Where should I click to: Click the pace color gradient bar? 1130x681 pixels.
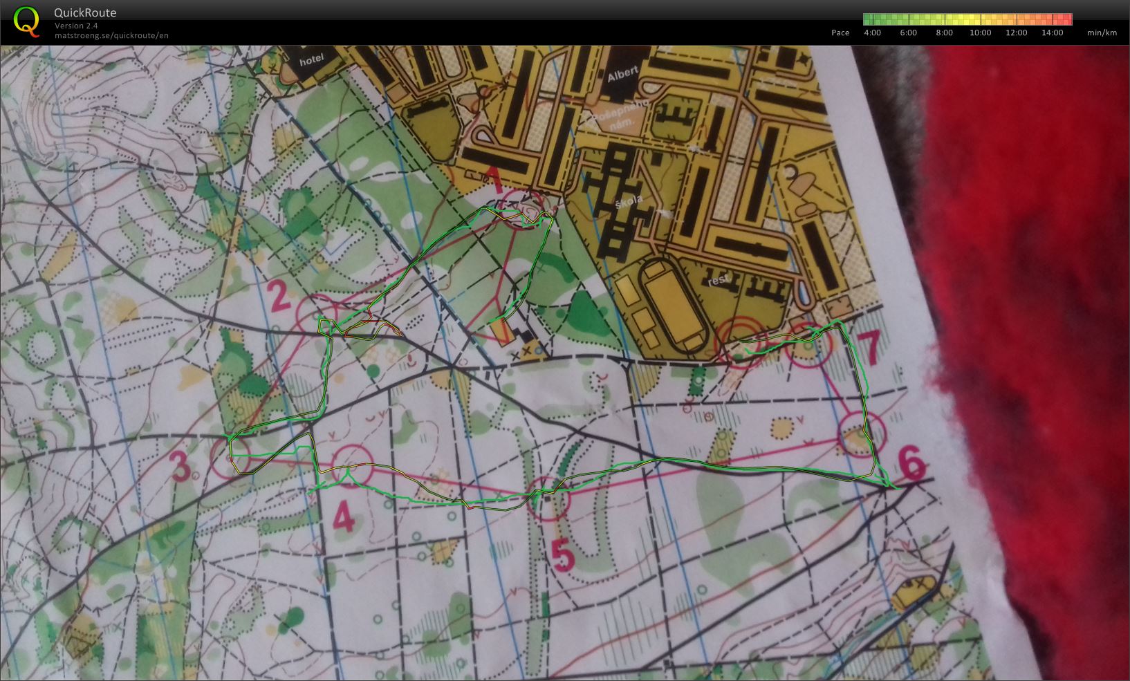pos(967,19)
